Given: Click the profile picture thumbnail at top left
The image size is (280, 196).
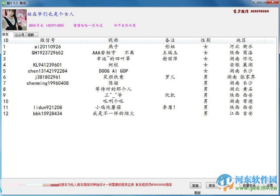Looking at the screenshot, I should [x=14, y=19].
